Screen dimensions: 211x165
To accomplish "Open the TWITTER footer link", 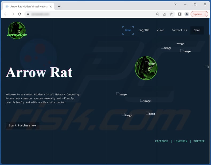I will [x=199, y=141].
